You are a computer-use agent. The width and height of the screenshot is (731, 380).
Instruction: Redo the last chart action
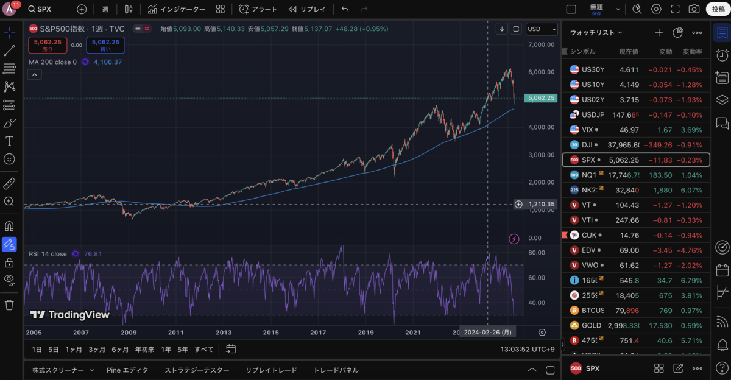click(364, 9)
